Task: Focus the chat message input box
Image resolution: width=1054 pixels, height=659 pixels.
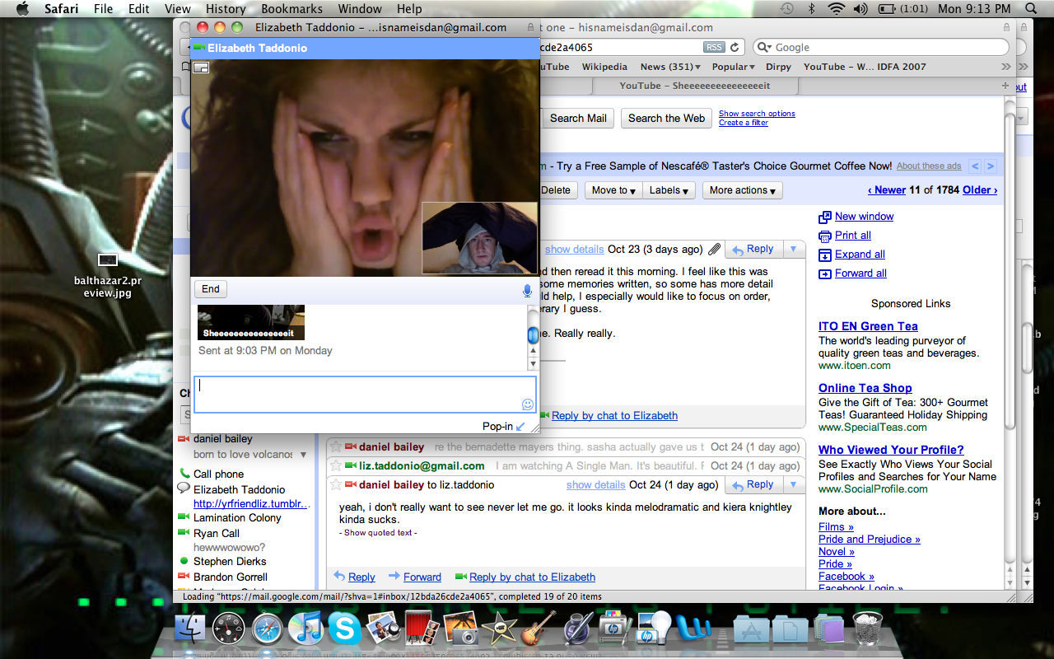Action: 365,395
